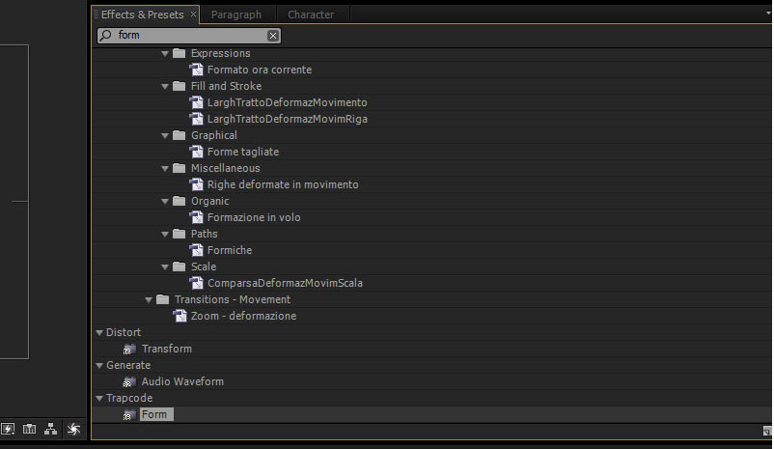
Task: Click the Miscellaneous folder icon
Action: (x=179, y=168)
